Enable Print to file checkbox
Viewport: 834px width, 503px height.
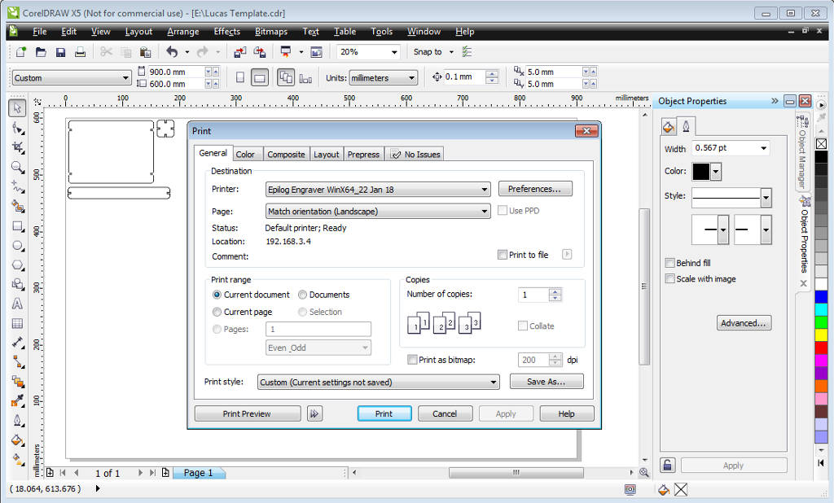coord(502,255)
